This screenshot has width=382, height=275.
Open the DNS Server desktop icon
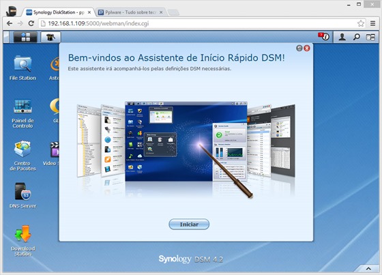pos(23,195)
